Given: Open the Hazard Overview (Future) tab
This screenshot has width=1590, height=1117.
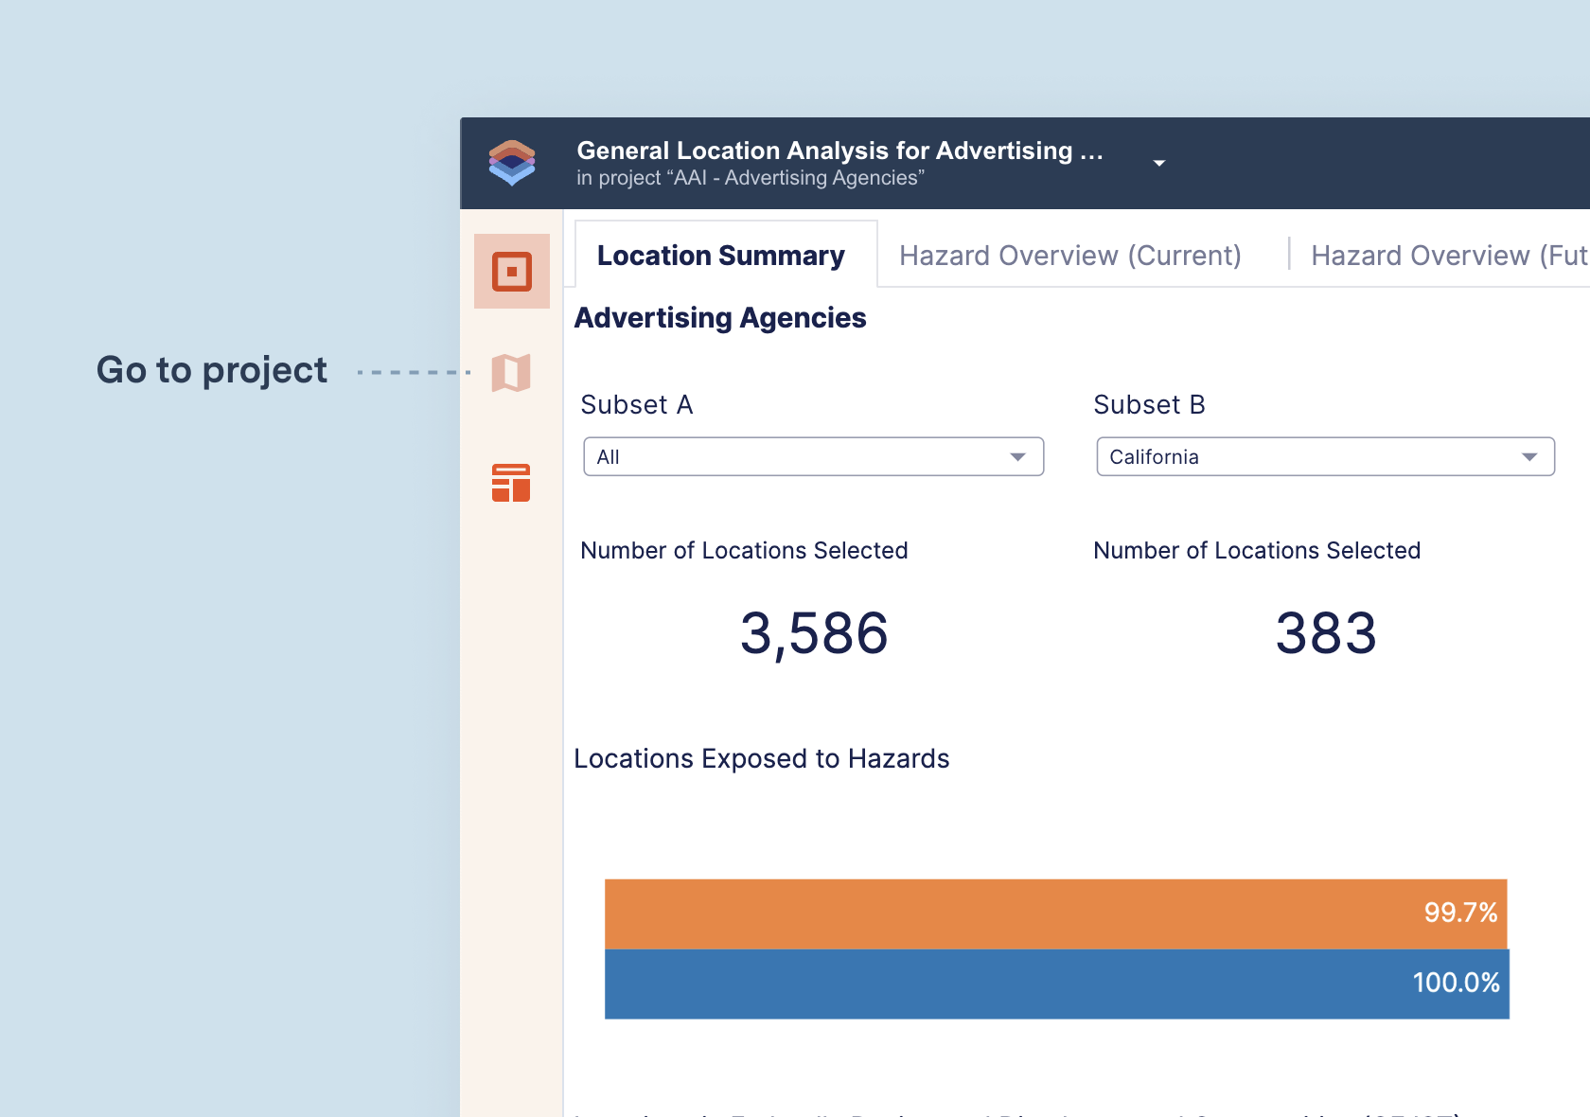Looking at the screenshot, I should pyautogui.click(x=1449, y=256).
